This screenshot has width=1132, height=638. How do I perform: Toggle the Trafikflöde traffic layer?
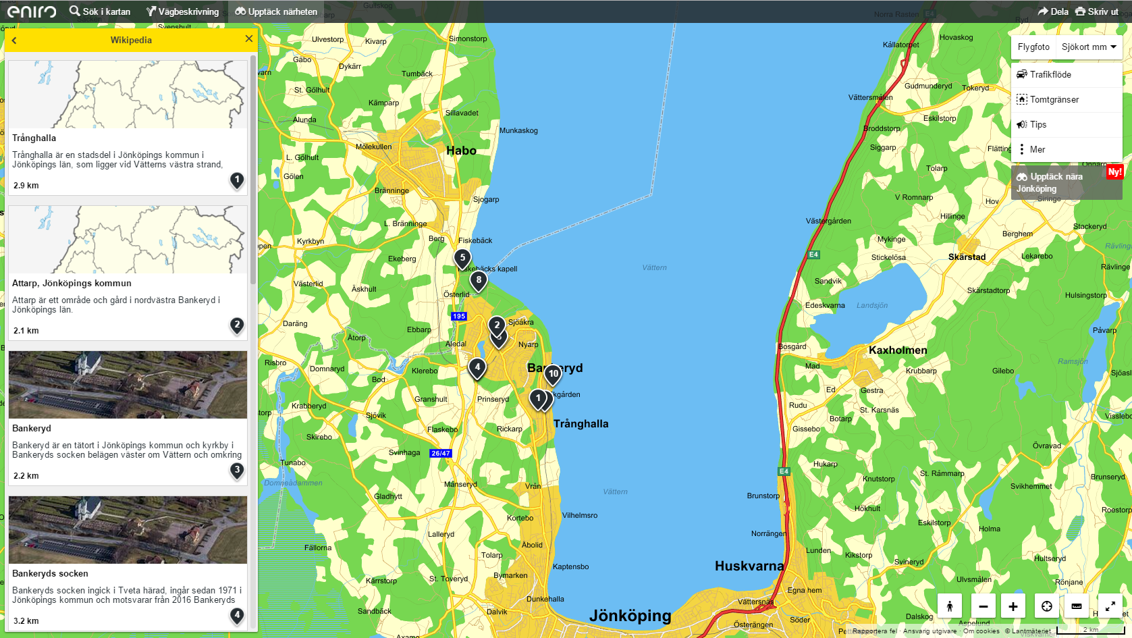[1050, 75]
